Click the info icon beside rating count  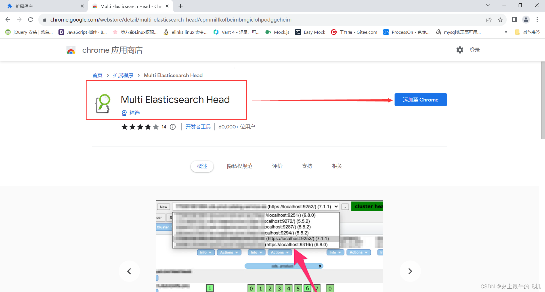point(173,127)
